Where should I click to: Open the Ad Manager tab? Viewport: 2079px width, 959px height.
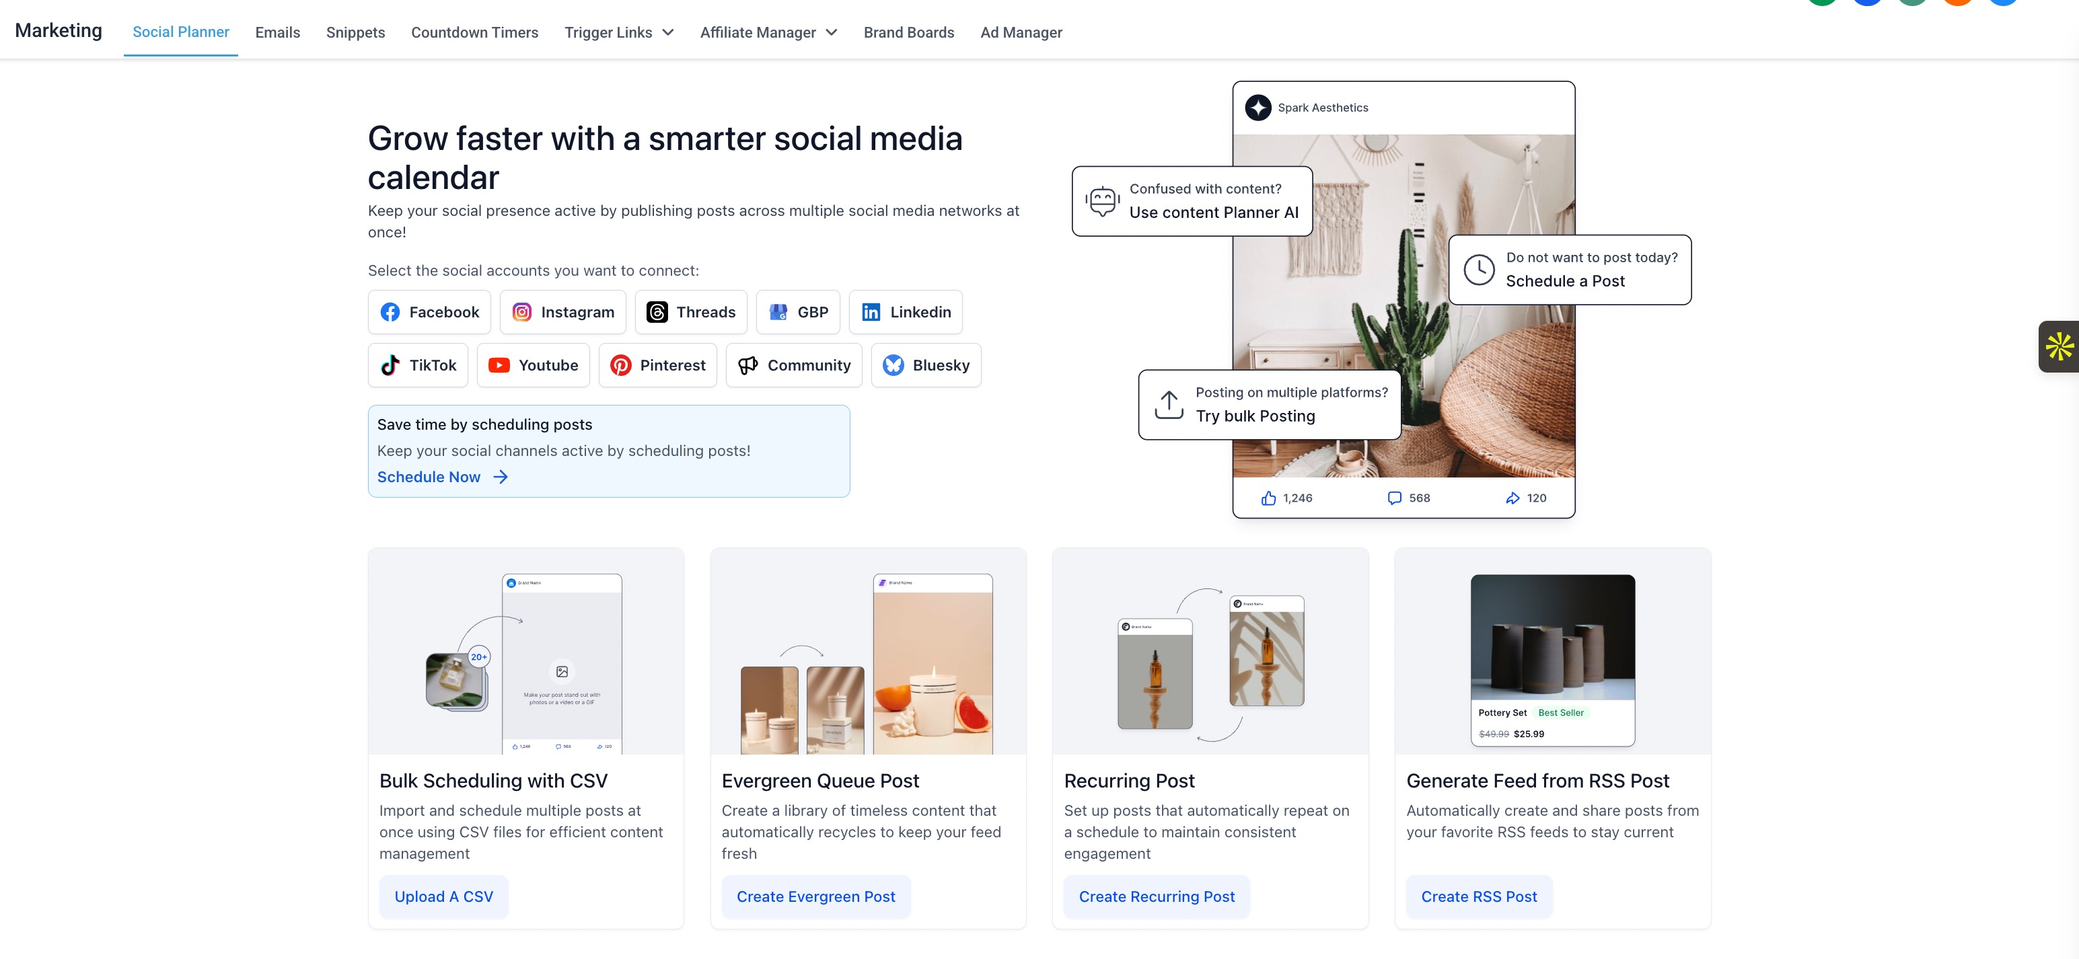click(x=1021, y=32)
